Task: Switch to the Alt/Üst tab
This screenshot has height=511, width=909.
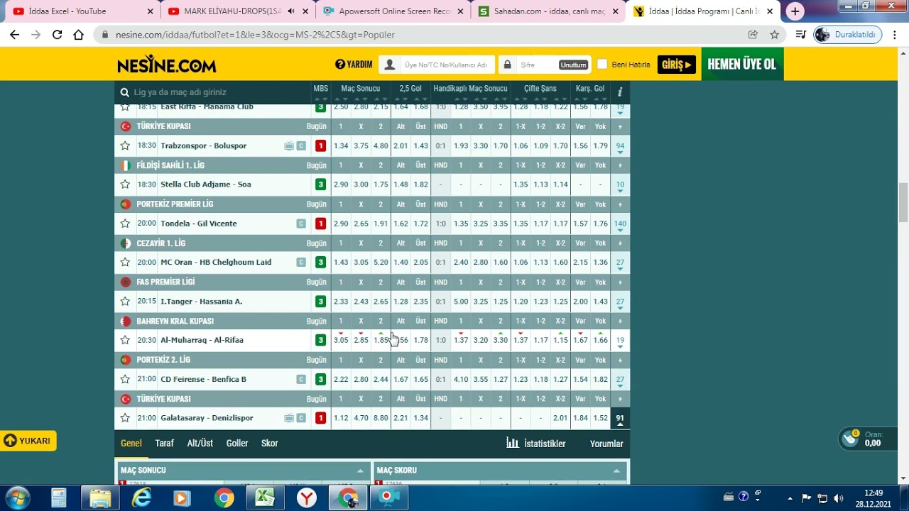Action: tap(200, 443)
